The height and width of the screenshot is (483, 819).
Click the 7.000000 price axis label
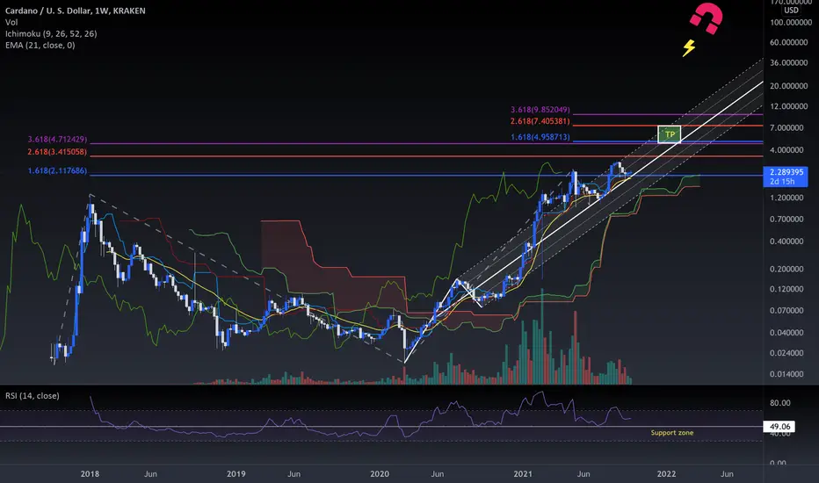pyautogui.click(x=786, y=128)
